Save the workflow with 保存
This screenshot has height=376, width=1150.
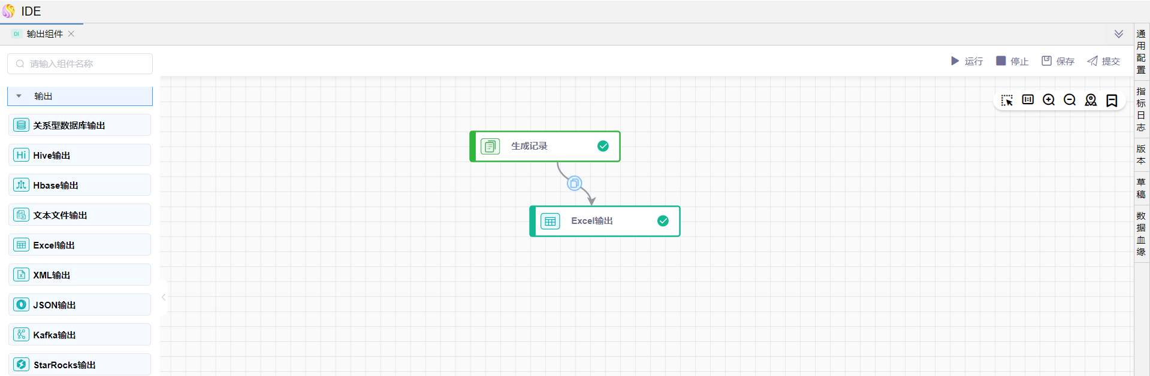(x=1058, y=61)
